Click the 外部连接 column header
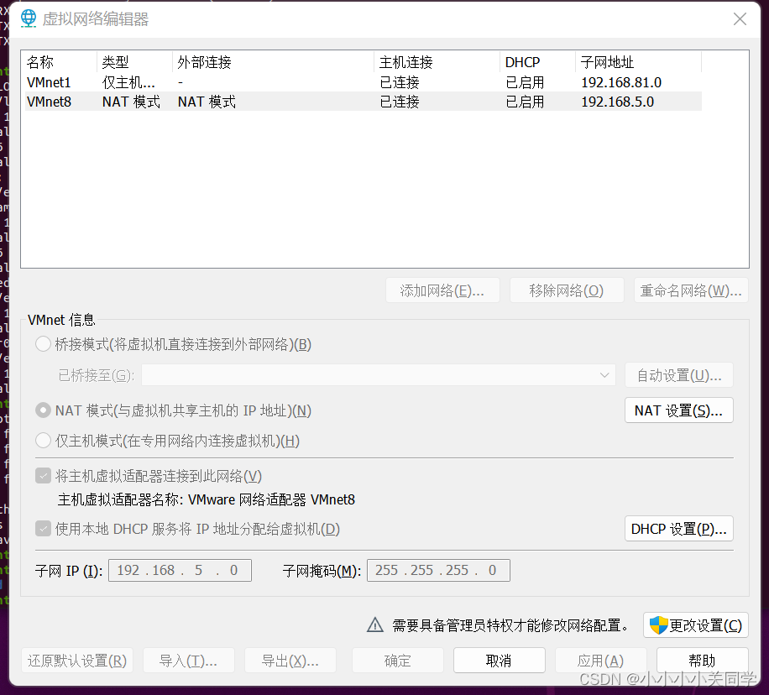Image resolution: width=769 pixels, height=695 pixels. (273, 62)
